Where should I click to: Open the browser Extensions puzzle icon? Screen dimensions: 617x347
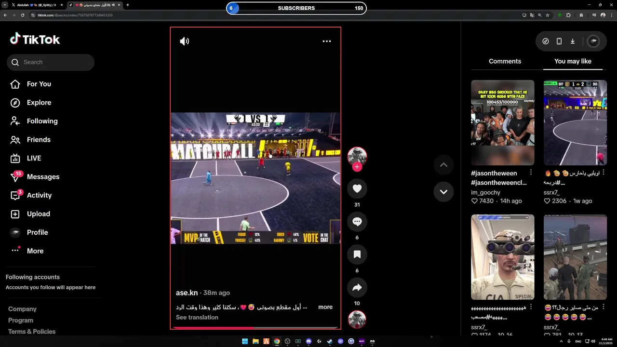tap(568, 15)
